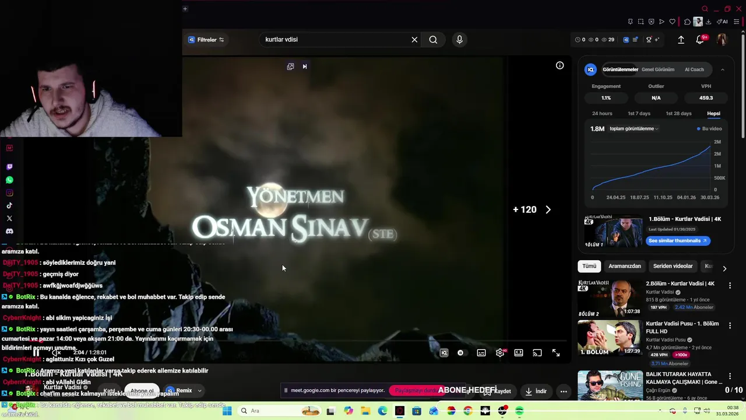Collapse the vidIQ panel chevron
Image resolution: width=746 pixels, height=420 pixels.
[723, 69]
